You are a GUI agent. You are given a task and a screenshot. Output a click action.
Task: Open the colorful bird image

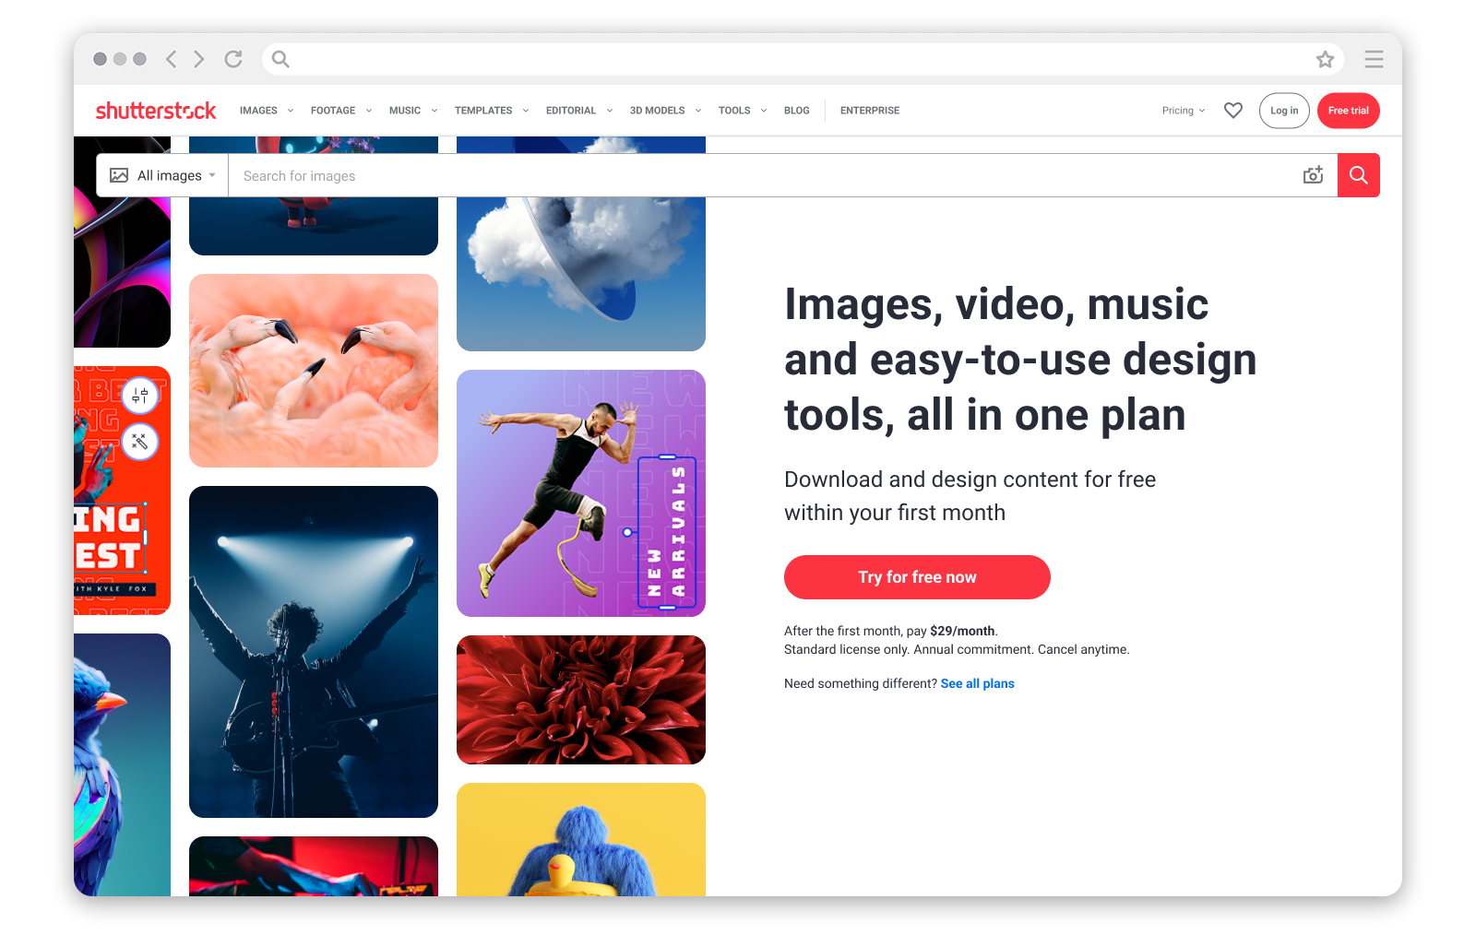coord(122,765)
